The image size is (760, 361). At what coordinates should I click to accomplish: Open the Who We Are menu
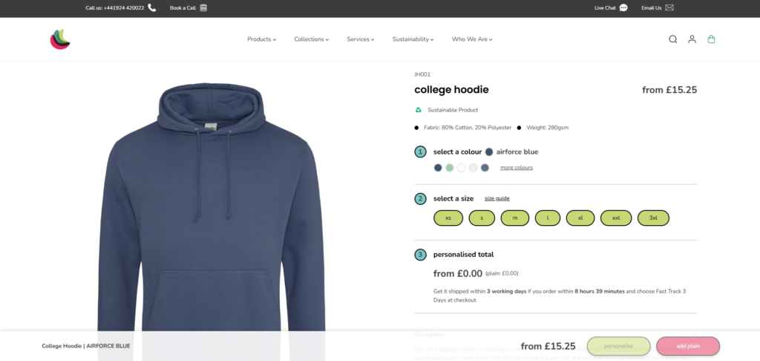(x=472, y=39)
